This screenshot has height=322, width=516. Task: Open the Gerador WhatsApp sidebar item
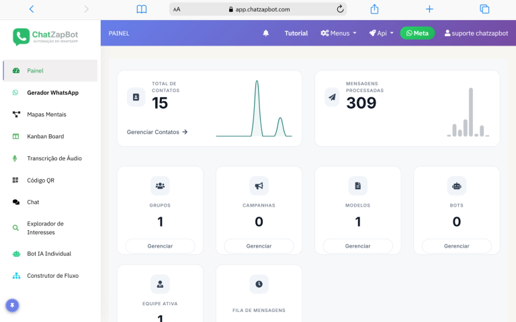point(52,93)
